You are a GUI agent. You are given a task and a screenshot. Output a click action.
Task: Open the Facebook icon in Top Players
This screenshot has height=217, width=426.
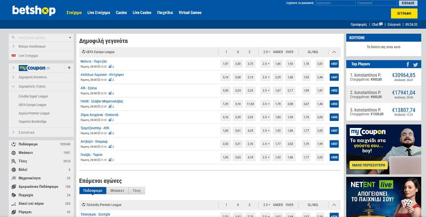click(408, 64)
